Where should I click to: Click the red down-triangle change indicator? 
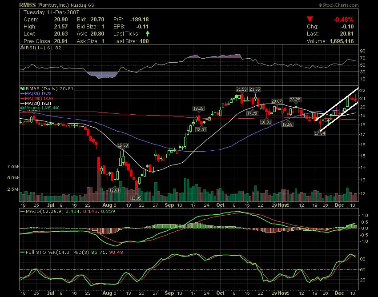point(310,20)
